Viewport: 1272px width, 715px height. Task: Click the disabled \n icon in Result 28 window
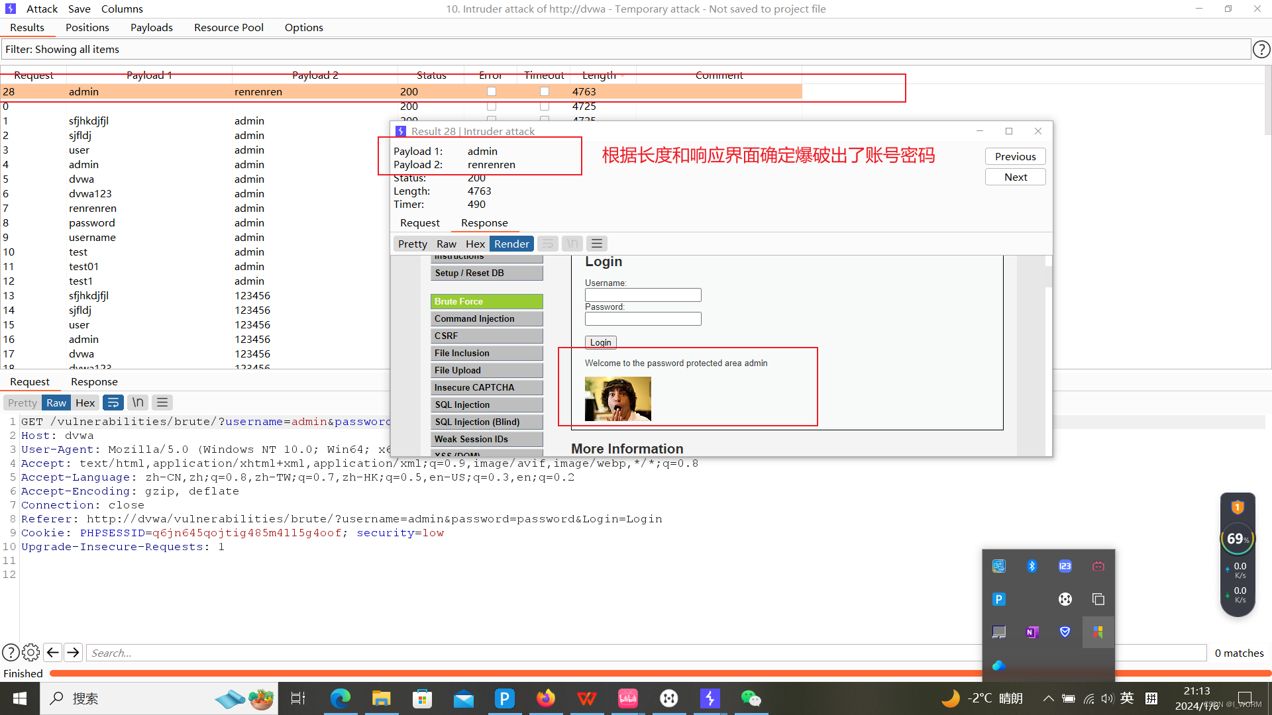(x=572, y=244)
